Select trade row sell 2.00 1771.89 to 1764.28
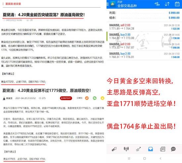 pyautogui.click(x=144, y=27)
